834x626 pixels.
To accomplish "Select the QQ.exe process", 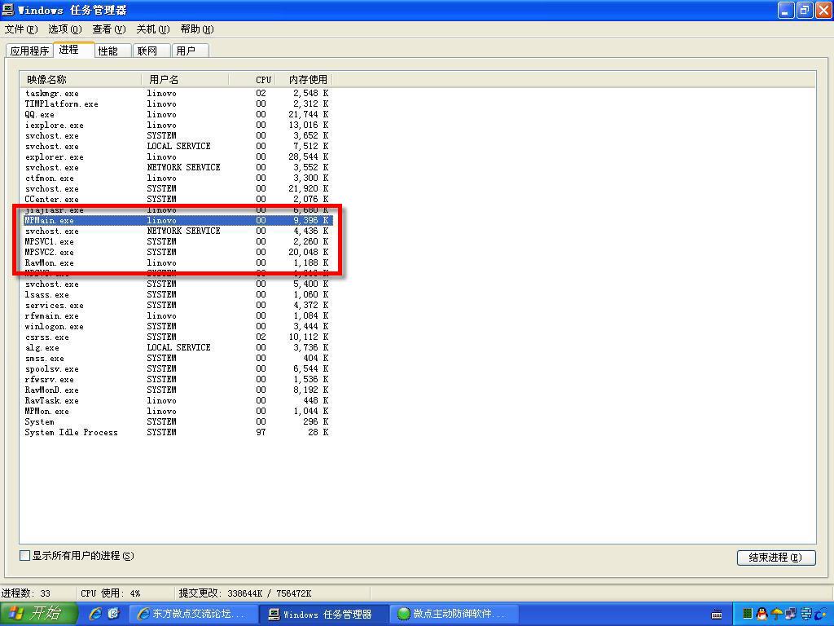I will click(177, 114).
